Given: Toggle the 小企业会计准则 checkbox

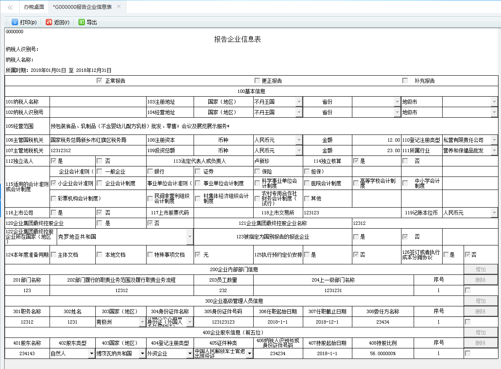Looking at the screenshot, I should tap(54, 182).
